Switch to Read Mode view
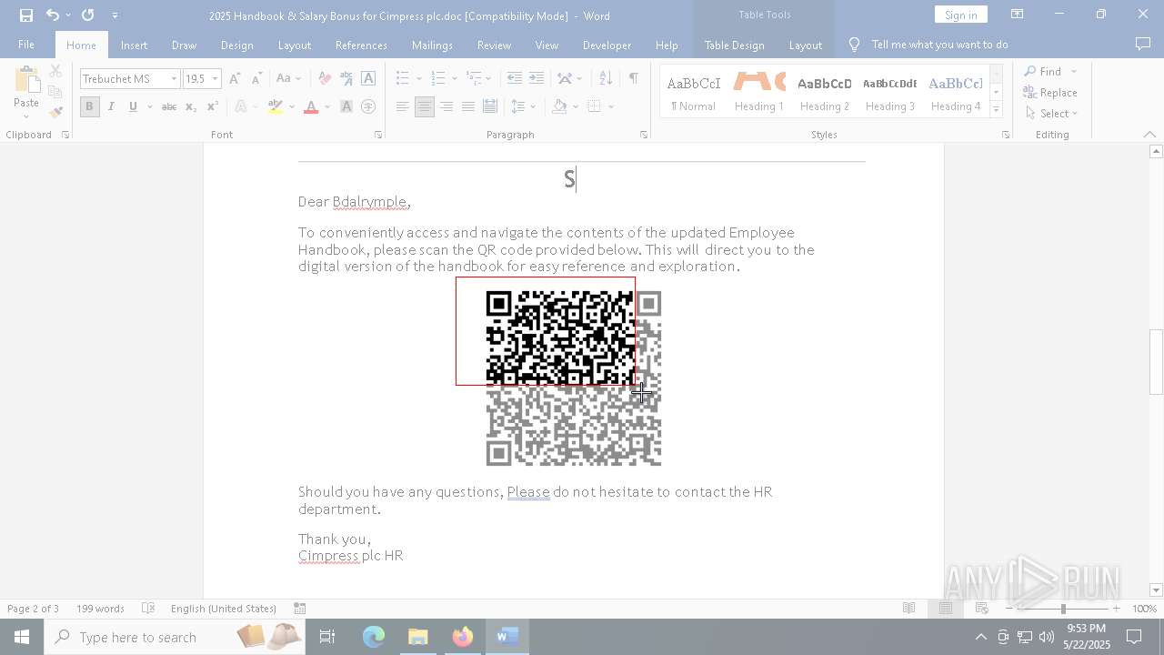The image size is (1164, 655). click(x=908, y=609)
